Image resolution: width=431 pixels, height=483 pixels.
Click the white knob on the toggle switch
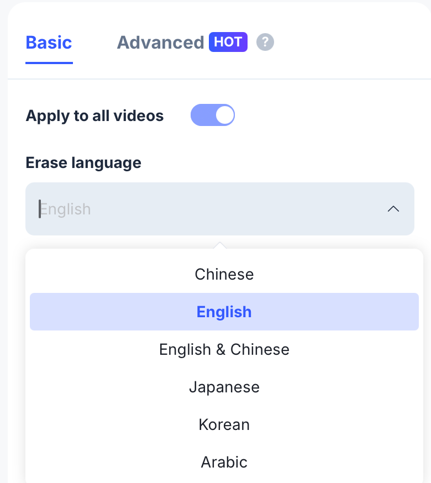(x=224, y=116)
